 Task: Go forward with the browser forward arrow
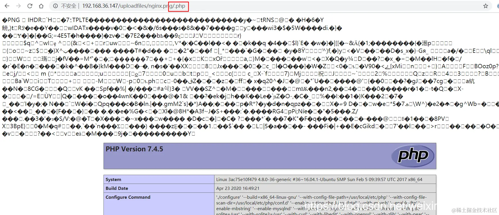18,6
